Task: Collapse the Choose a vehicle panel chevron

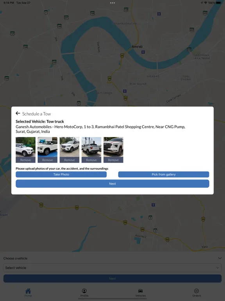Action: [220, 258]
